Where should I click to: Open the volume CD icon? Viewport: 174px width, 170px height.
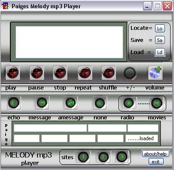(155, 73)
